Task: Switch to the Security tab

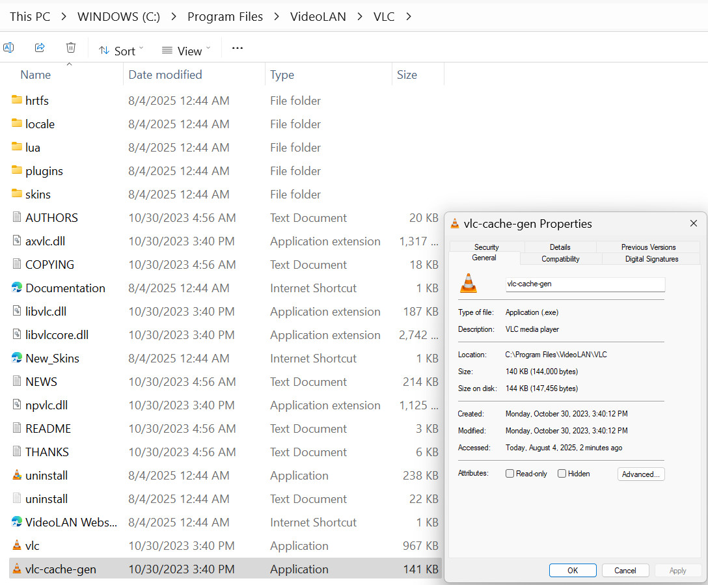Action: click(x=487, y=247)
